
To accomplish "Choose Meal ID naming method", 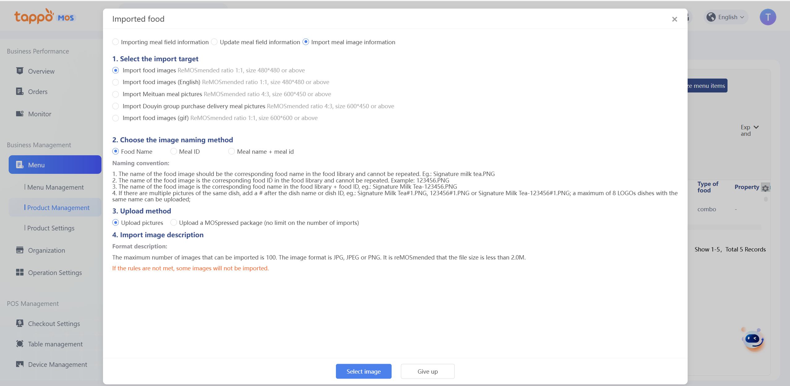I will [174, 152].
